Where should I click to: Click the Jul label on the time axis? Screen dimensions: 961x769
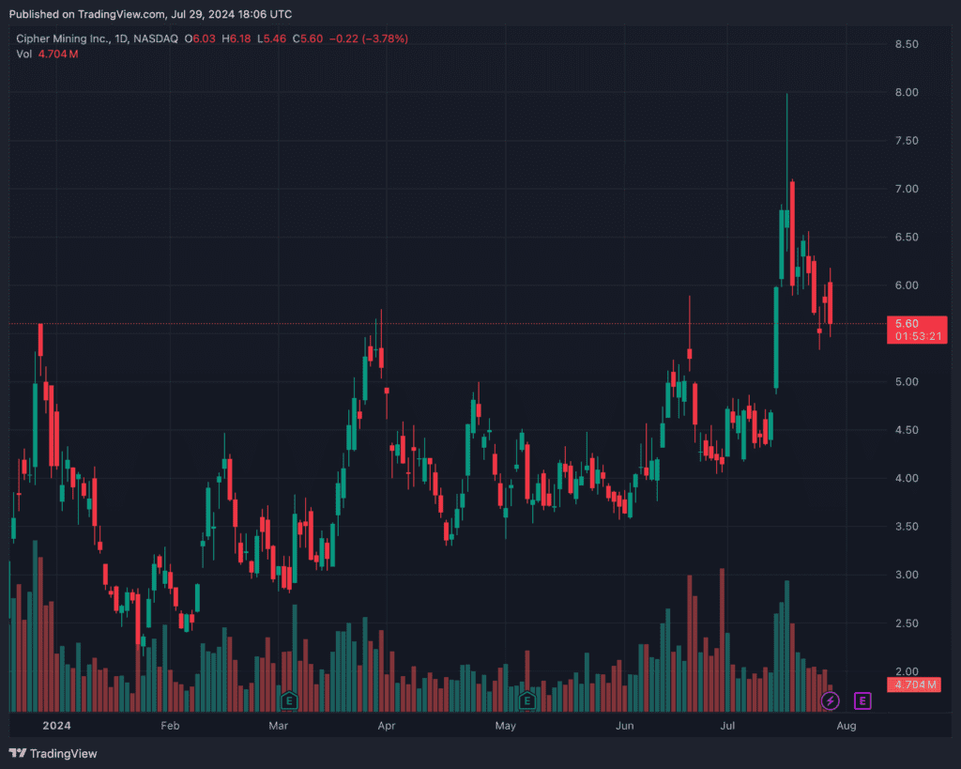[x=728, y=726]
